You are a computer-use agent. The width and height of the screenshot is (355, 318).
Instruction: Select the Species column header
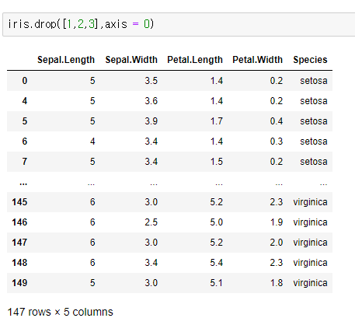pyautogui.click(x=310, y=60)
